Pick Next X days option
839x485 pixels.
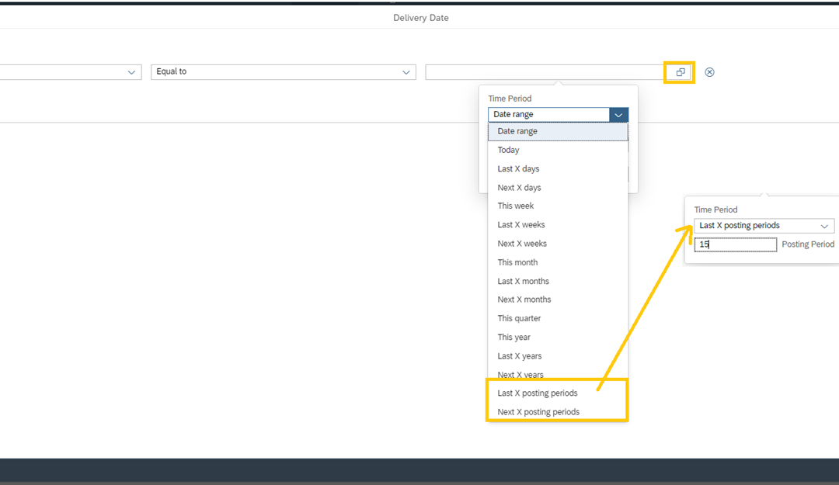[519, 188]
